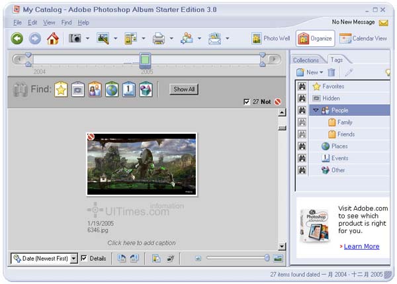Click the Create toolbar icon
The image size is (397, 284).
pyautogui.click(x=130, y=38)
